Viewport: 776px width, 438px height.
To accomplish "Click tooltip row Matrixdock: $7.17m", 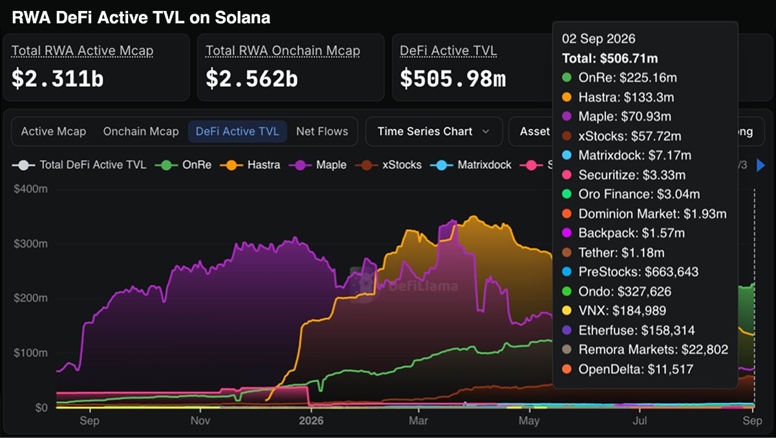I will point(626,155).
